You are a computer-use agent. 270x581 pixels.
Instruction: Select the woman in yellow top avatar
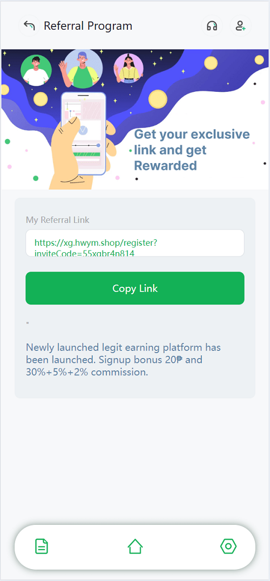tap(128, 69)
